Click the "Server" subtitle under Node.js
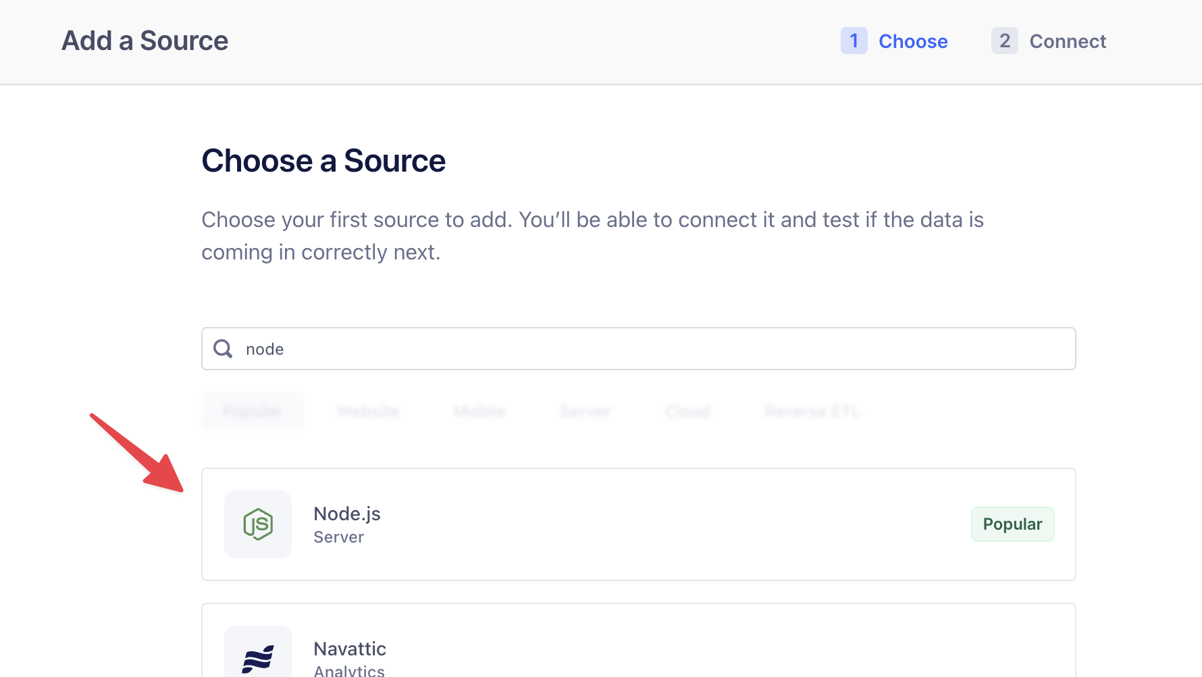This screenshot has height=677, width=1202. pyautogui.click(x=338, y=536)
